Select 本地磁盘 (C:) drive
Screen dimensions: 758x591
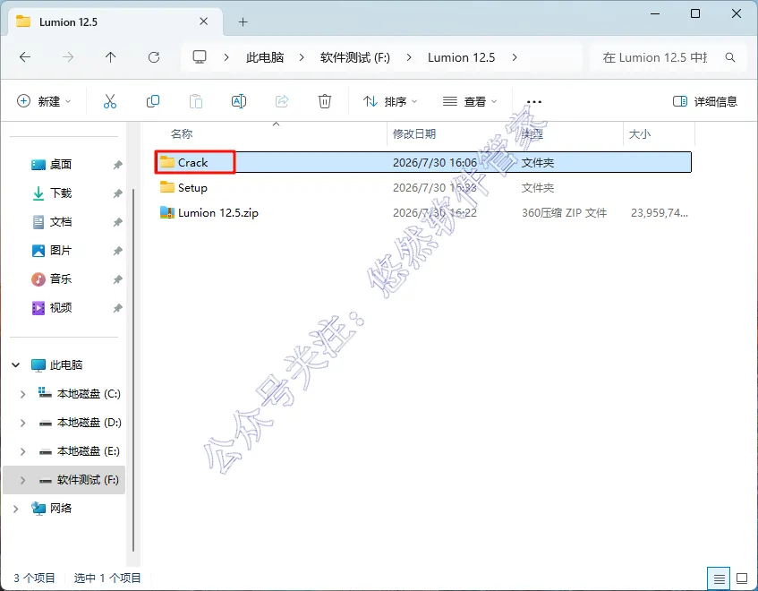tap(89, 394)
